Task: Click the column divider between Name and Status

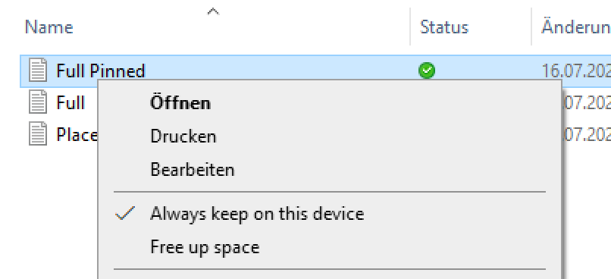Action: (410, 27)
